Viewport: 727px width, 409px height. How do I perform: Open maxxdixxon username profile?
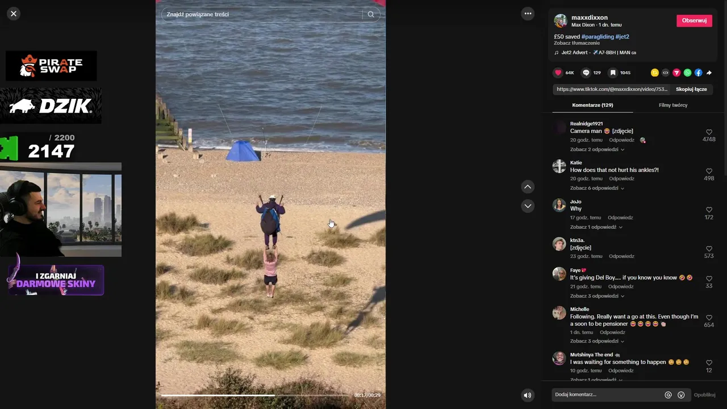(x=590, y=18)
